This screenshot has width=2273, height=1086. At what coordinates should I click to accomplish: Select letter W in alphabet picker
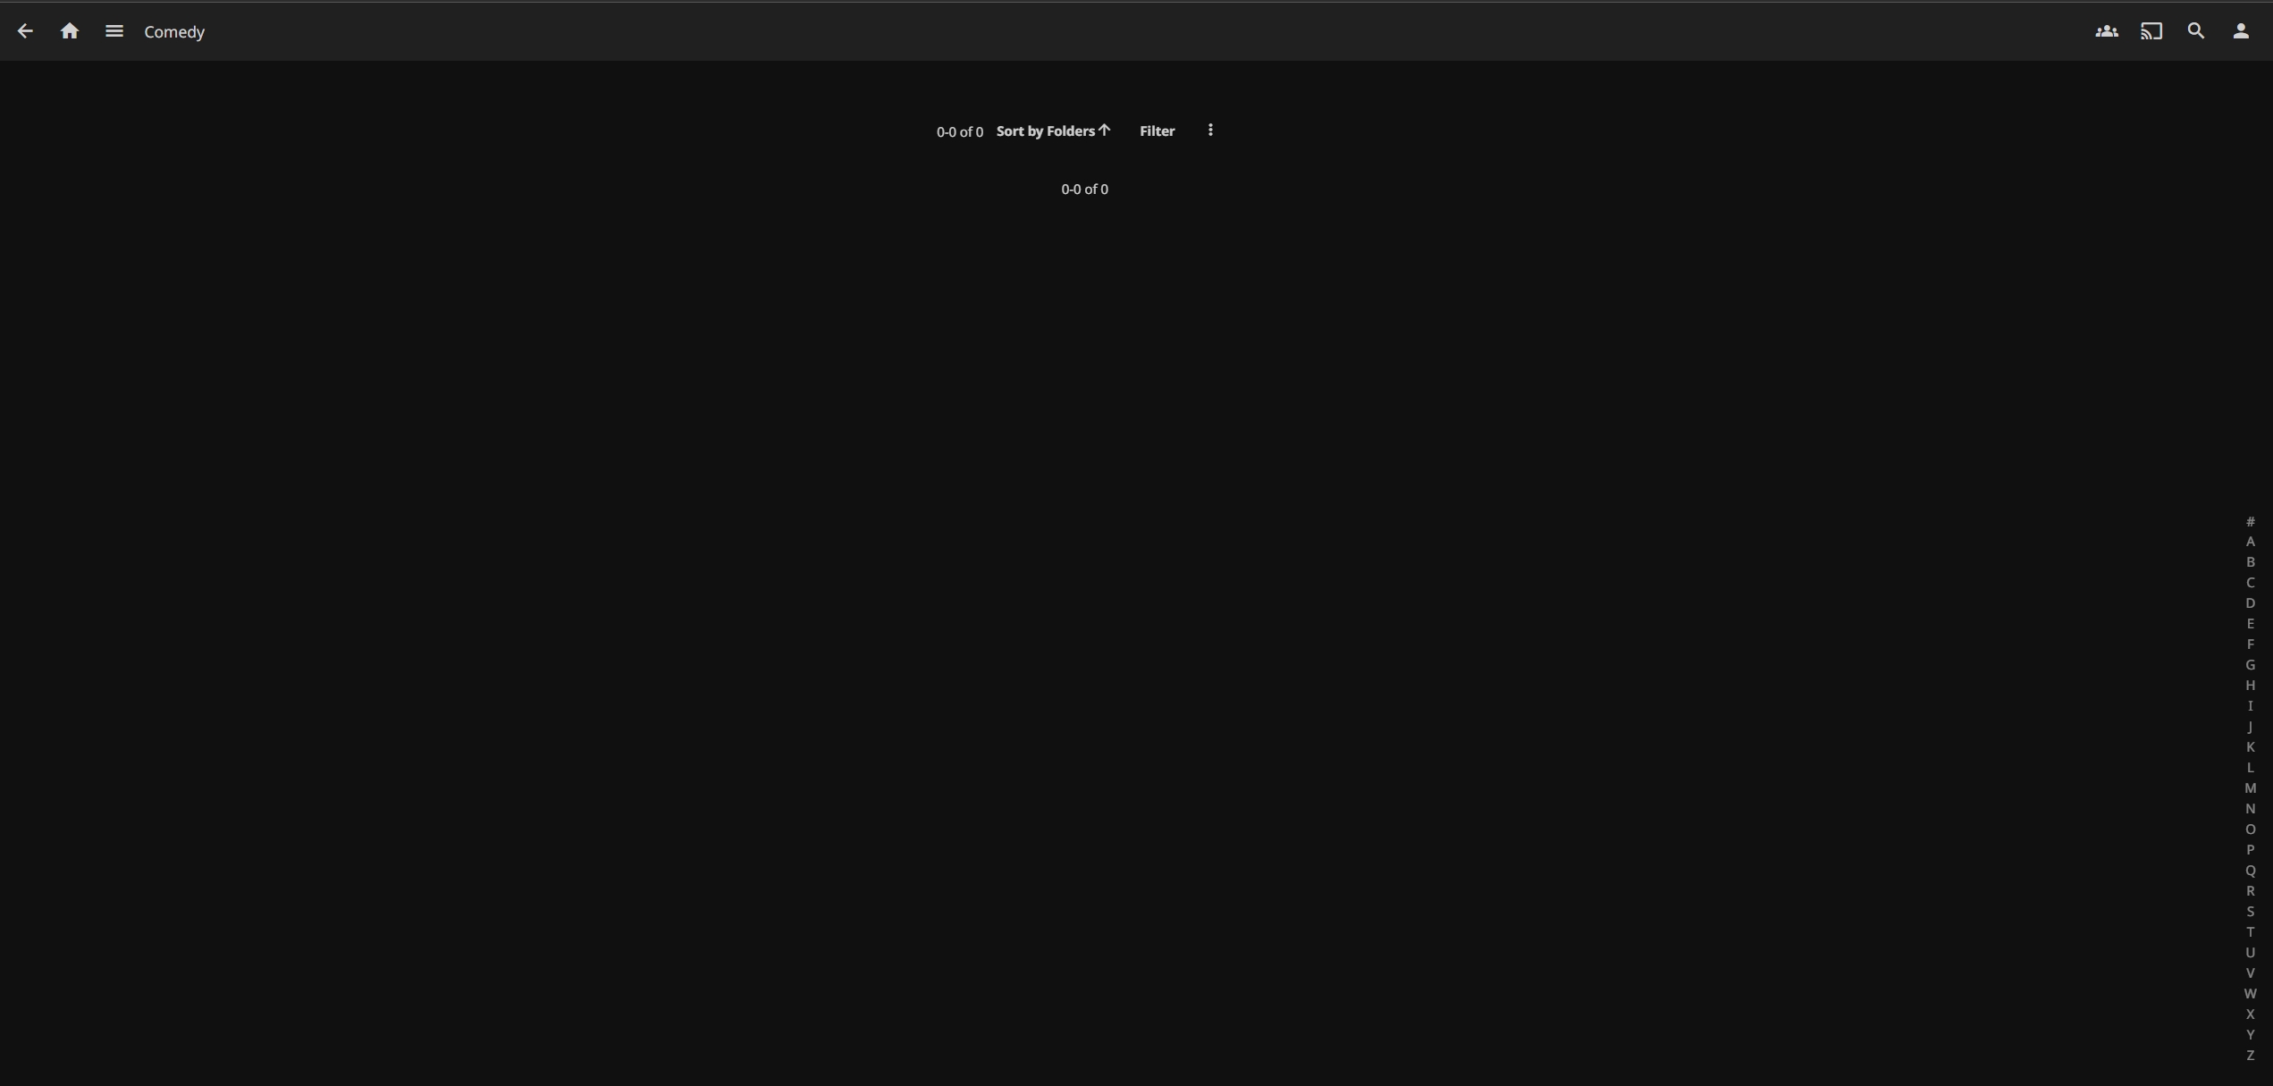coord(2250,994)
